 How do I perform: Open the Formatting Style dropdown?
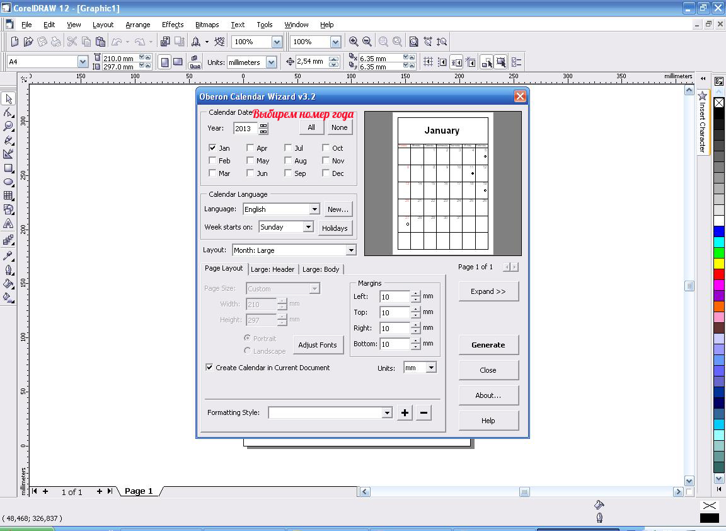click(x=387, y=412)
